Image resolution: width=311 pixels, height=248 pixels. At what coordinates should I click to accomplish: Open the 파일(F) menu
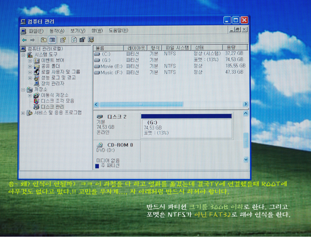pos(36,31)
